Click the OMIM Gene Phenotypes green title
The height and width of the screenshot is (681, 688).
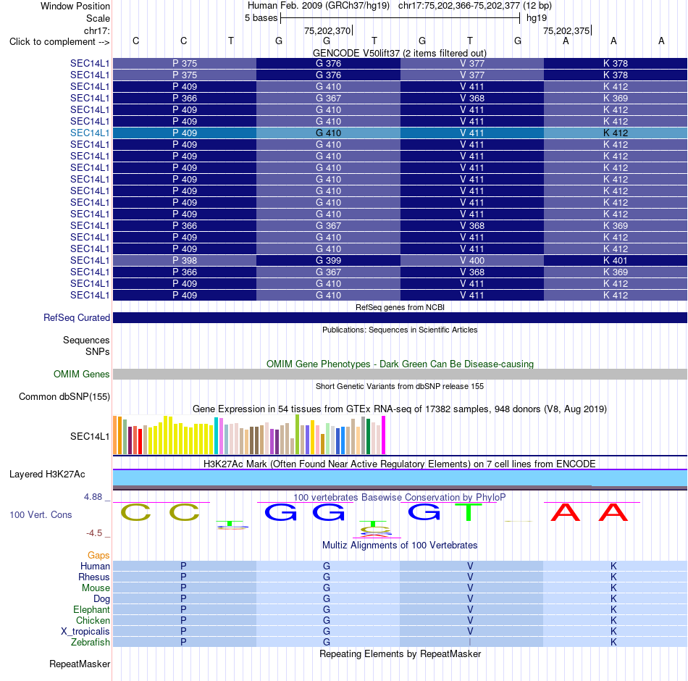[x=400, y=364]
